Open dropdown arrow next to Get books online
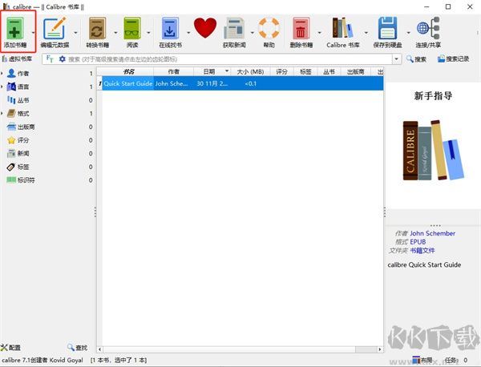The image size is (481, 367). (188, 32)
